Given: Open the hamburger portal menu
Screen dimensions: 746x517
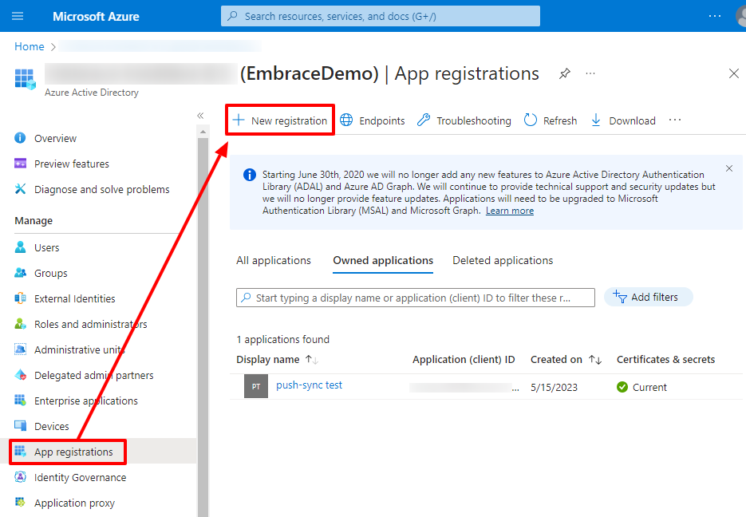Looking at the screenshot, I should click(x=18, y=16).
